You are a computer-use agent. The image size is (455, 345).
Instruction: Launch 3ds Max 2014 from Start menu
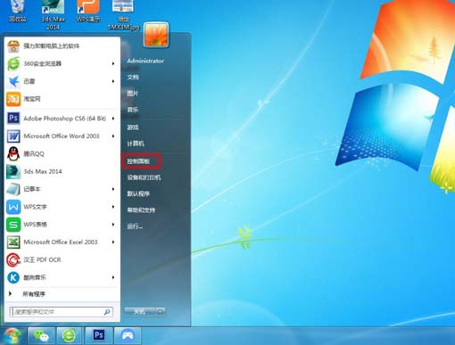click(x=61, y=171)
